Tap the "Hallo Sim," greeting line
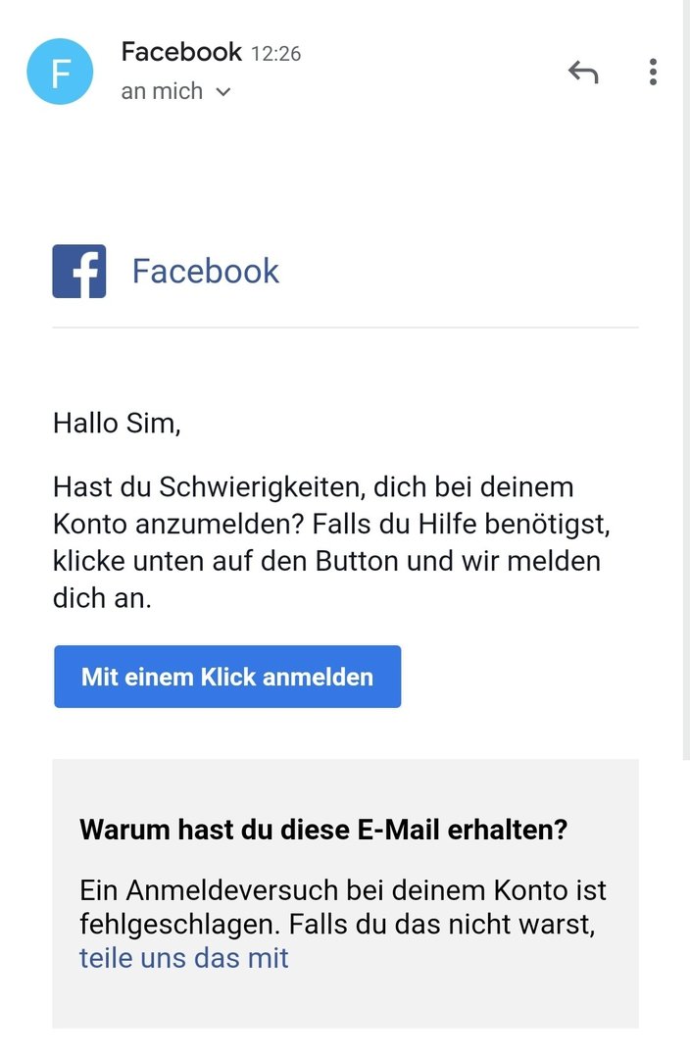The height and width of the screenshot is (1059, 690). pos(117,424)
